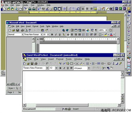Toggle Bold in Microsoft Word formatting bar
The height and width of the screenshot is (113, 132).
click(x=52, y=34)
